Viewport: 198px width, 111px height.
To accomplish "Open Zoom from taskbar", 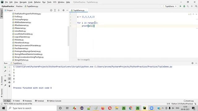I will [152, 108].
